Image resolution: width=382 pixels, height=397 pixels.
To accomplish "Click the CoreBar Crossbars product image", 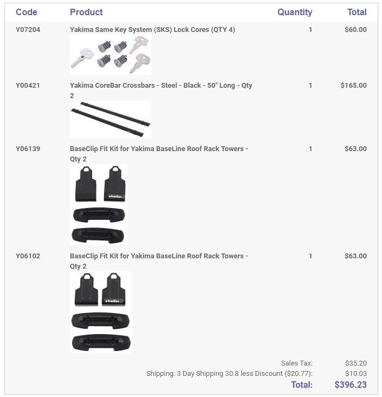I will pyautogui.click(x=110, y=119).
